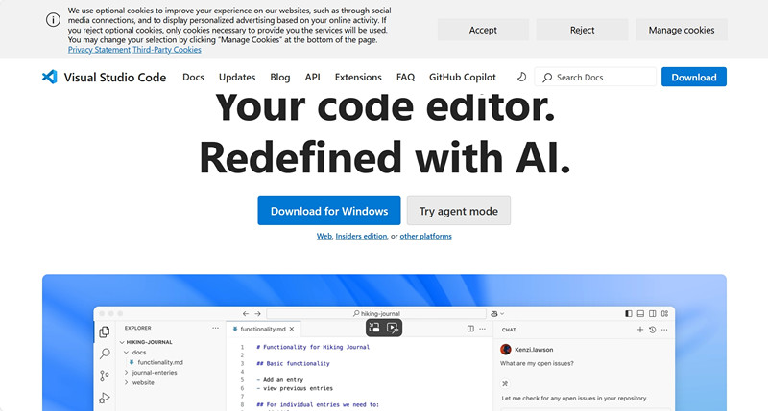Open the Insiders edition link

[361, 236]
